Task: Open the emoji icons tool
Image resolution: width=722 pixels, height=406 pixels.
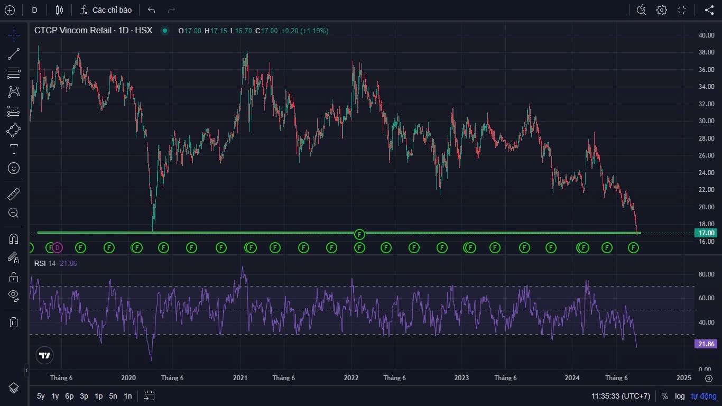Action: [14, 168]
